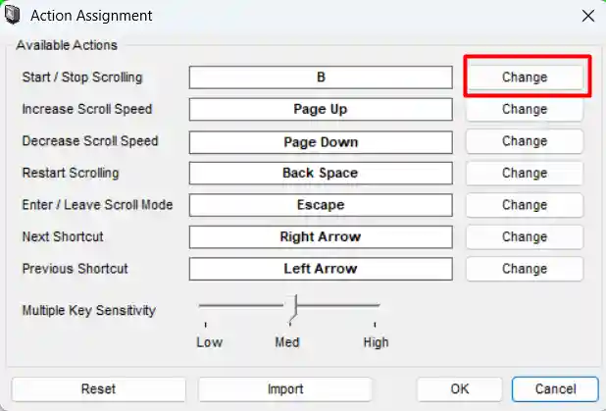Image resolution: width=606 pixels, height=411 pixels.
Task: Change the Decrease Scroll Speed key
Action: pos(525,141)
